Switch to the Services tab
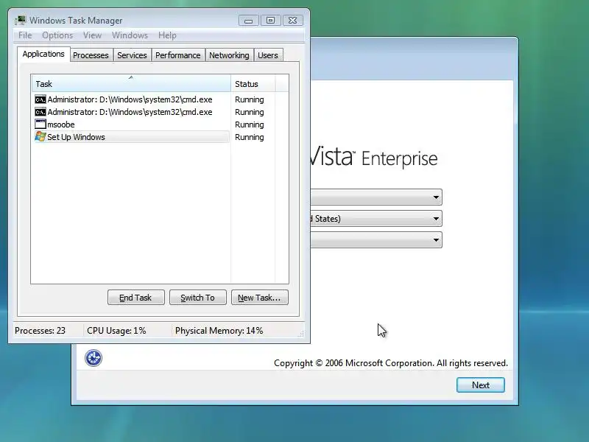 click(x=132, y=55)
